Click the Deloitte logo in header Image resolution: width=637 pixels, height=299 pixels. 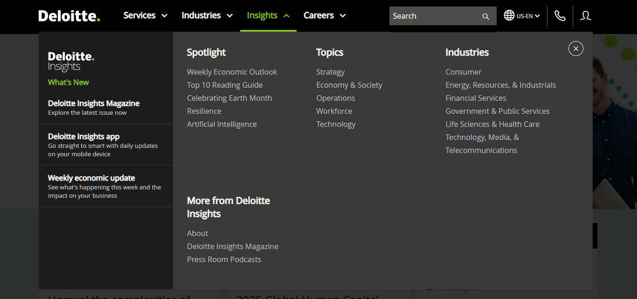pyautogui.click(x=69, y=16)
